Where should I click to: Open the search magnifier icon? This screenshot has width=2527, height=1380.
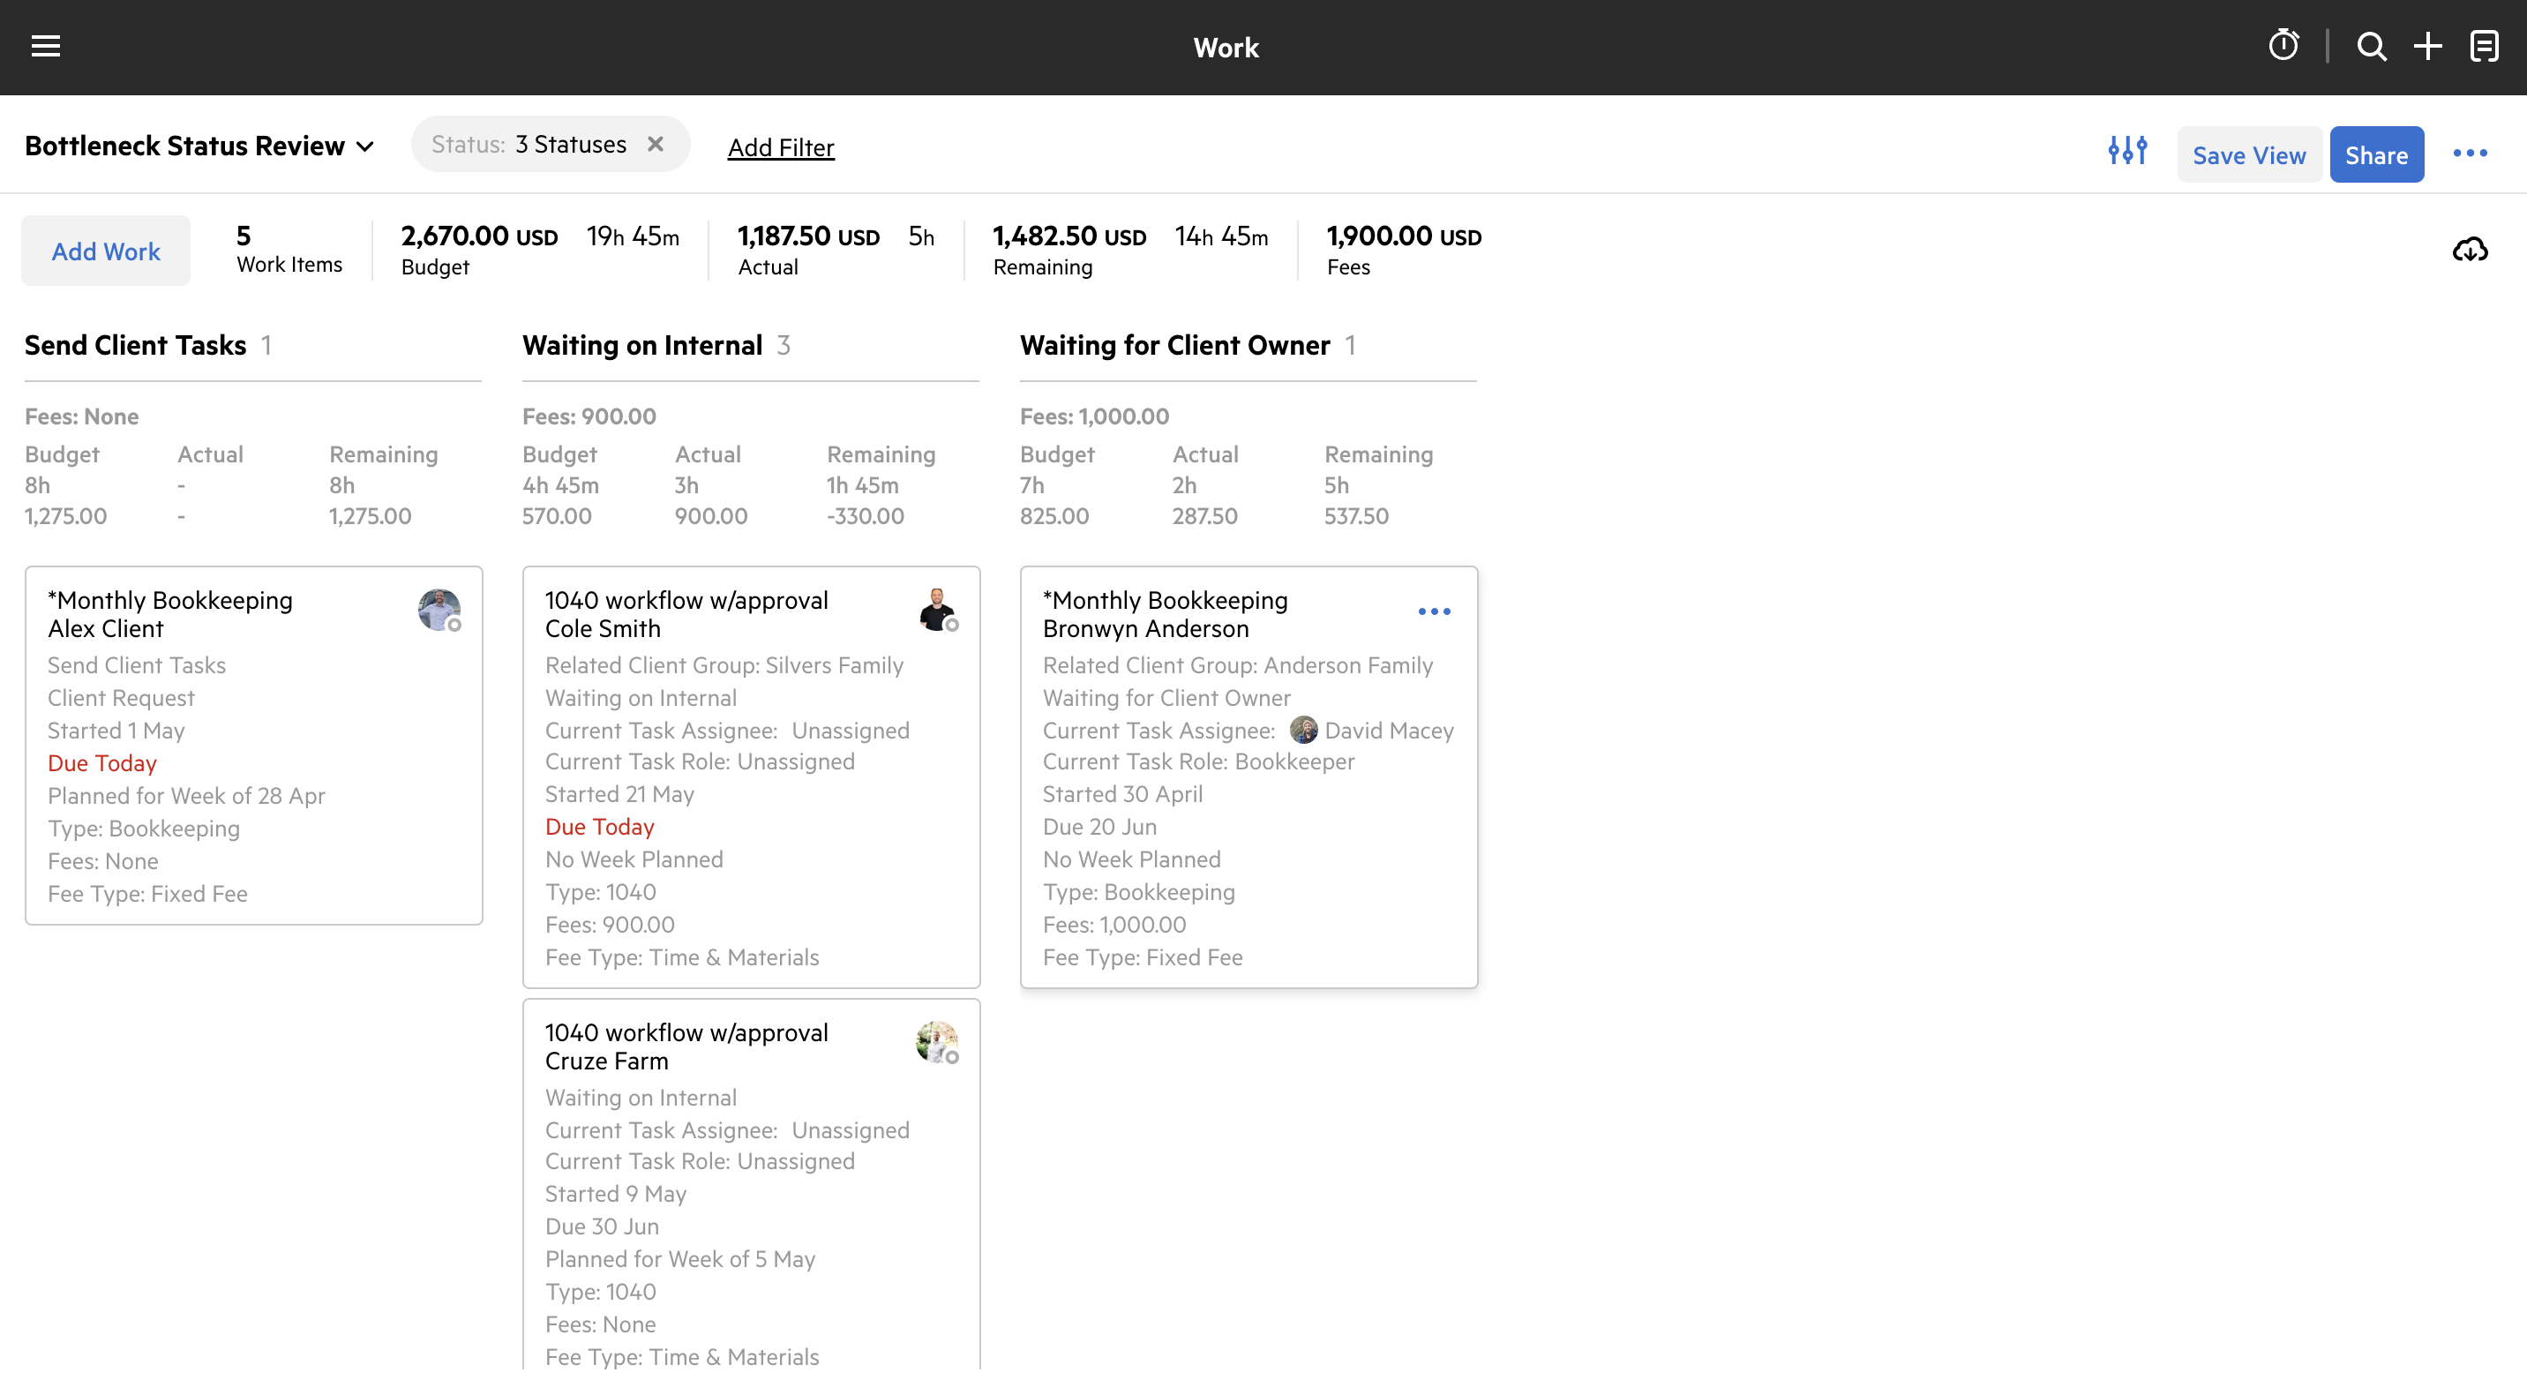[2371, 46]
